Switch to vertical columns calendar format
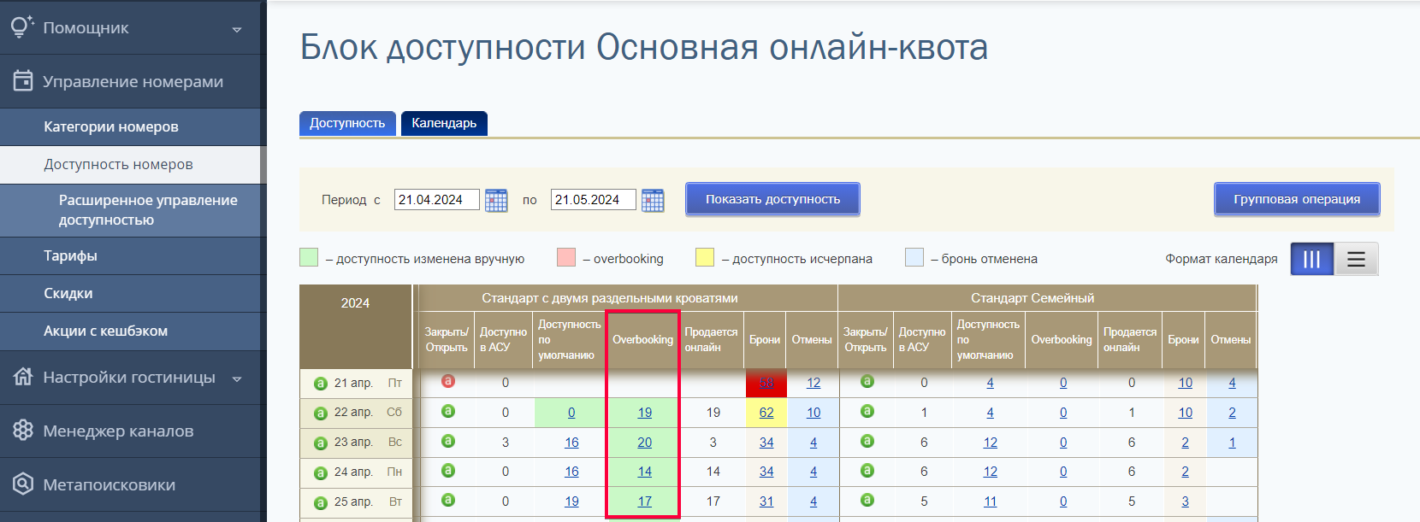 click(x=1312, y=259)
